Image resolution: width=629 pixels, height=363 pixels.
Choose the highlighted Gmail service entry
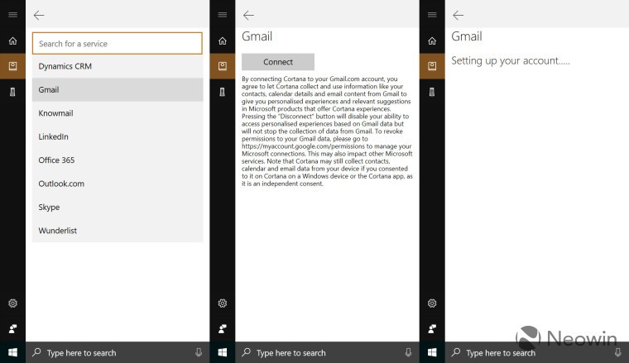point(117,89)
